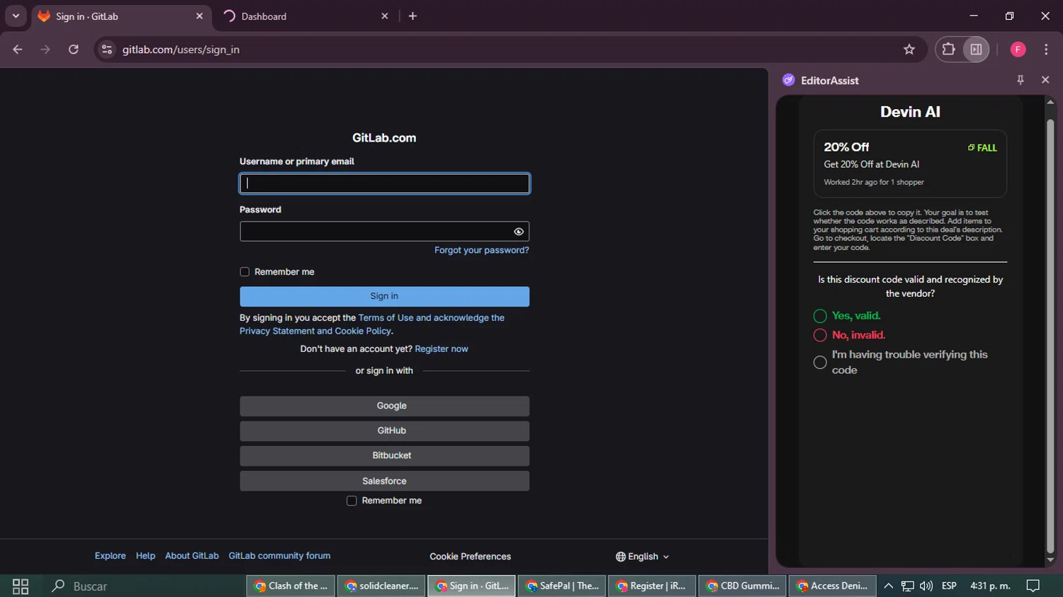This screenshot has height=597, width=1063.
Task: Select the Yes, valid radio option
Action: click(x=820, y=316)
